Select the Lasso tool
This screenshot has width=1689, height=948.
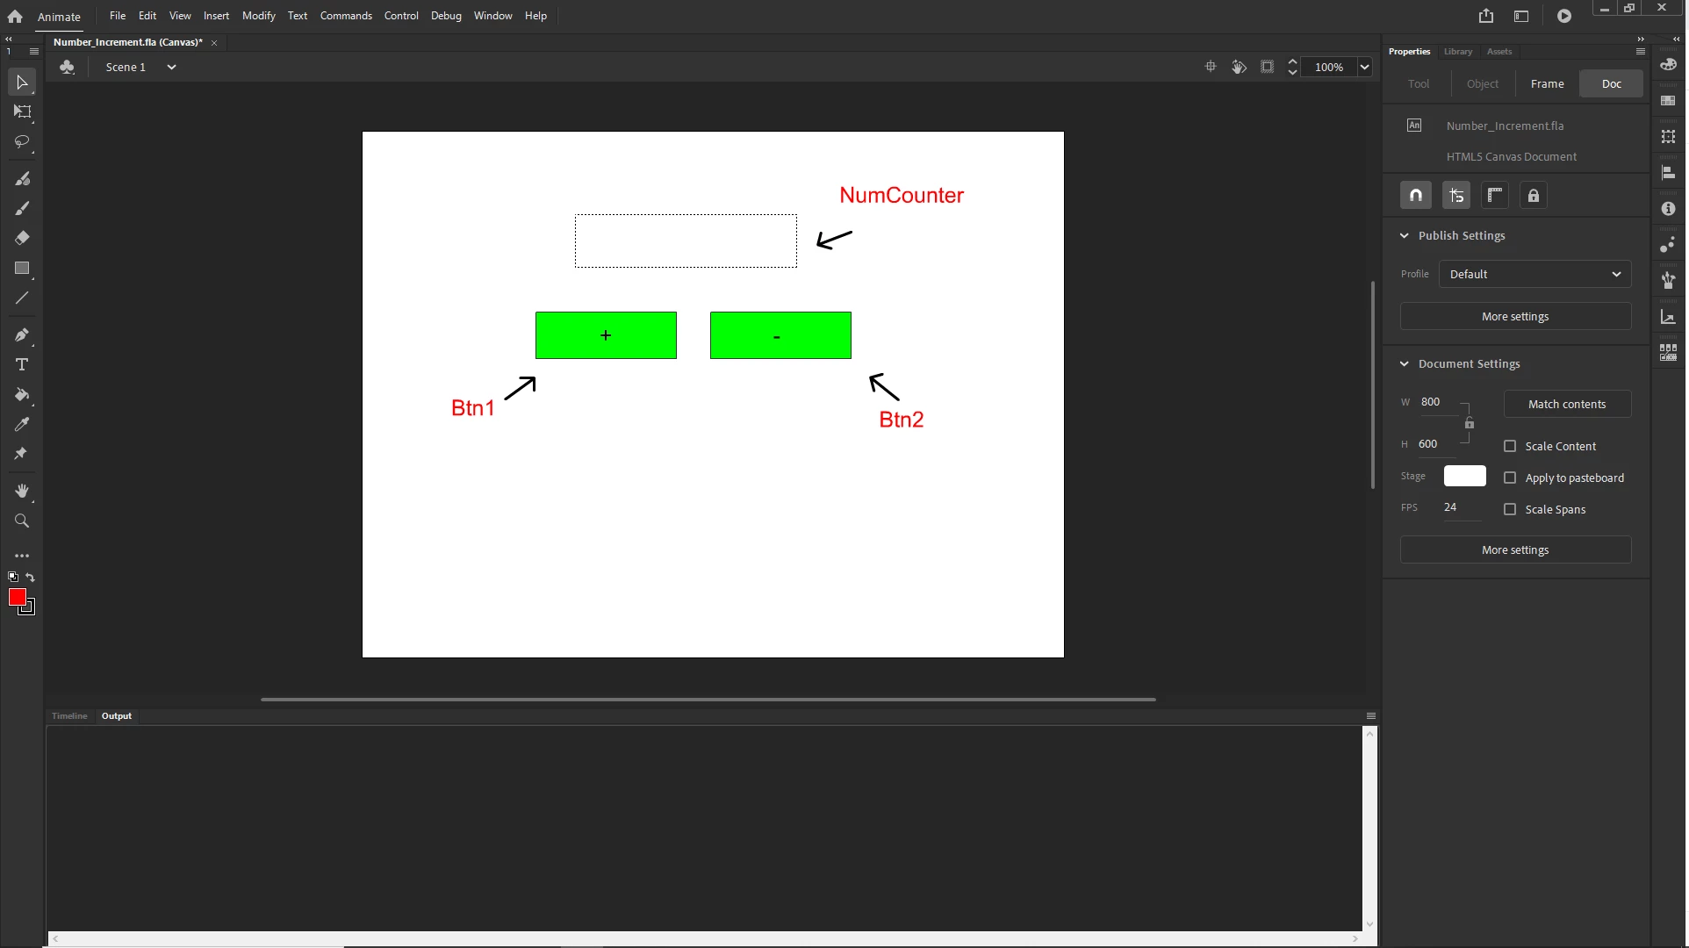22,141
